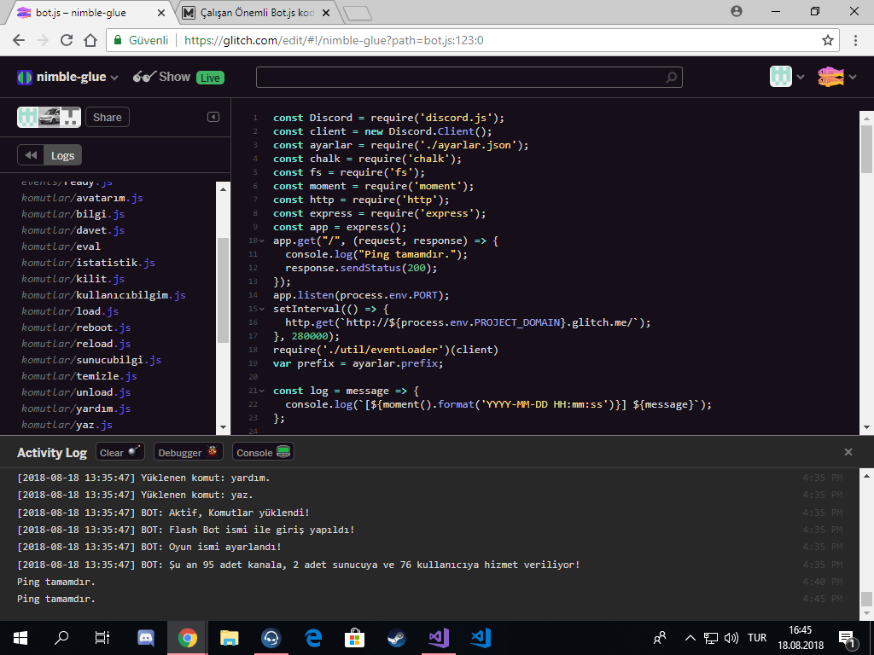
Task: Collapse code fold at line 21
Action: [262, 391]
